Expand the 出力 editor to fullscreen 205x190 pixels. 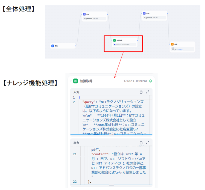click(147, 143)
